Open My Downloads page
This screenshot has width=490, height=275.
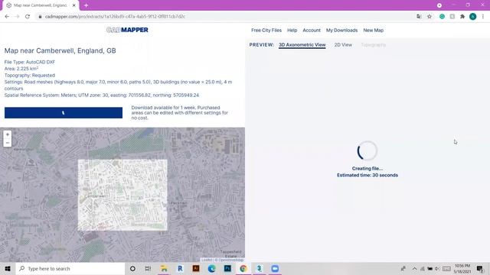(x=341, y=31)
